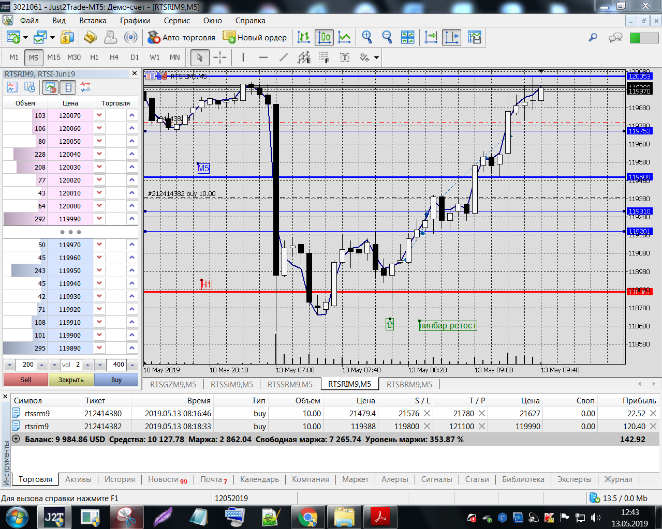Tile windows with grid icon

408,37
